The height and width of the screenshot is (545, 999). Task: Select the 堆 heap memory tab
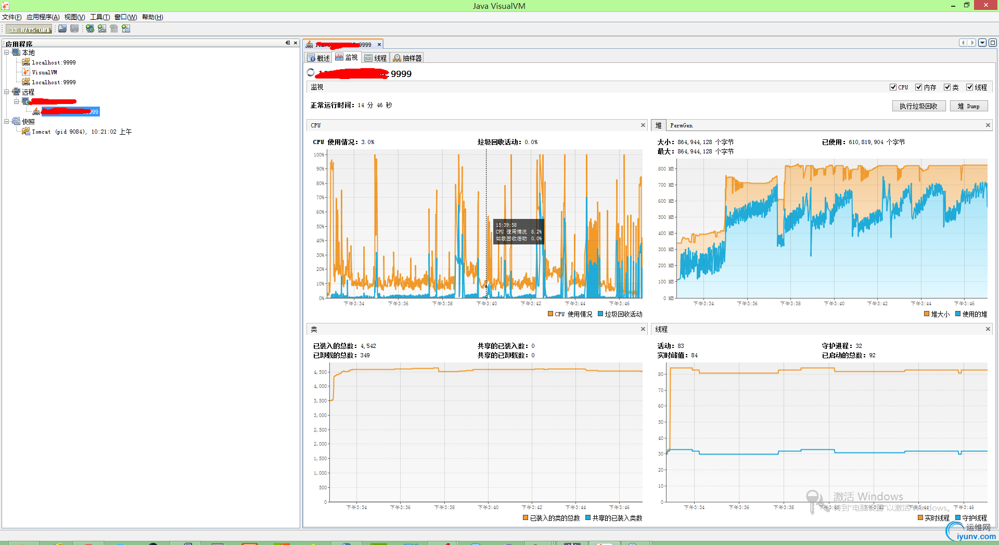coord(658,125)
